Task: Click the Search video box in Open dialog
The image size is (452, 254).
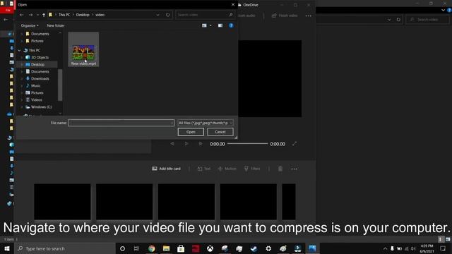Action: click(x=205, y=15)
